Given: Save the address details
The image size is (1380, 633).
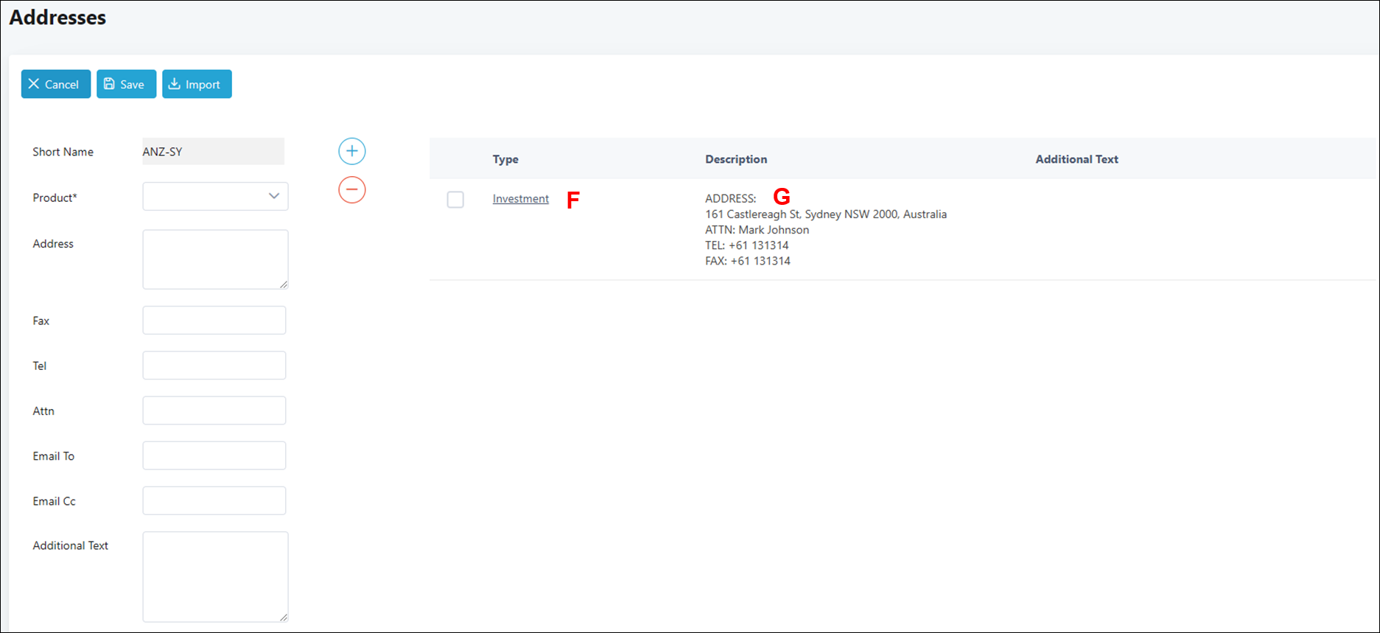Looking at the screenshot, I should [x=126, y=84].
